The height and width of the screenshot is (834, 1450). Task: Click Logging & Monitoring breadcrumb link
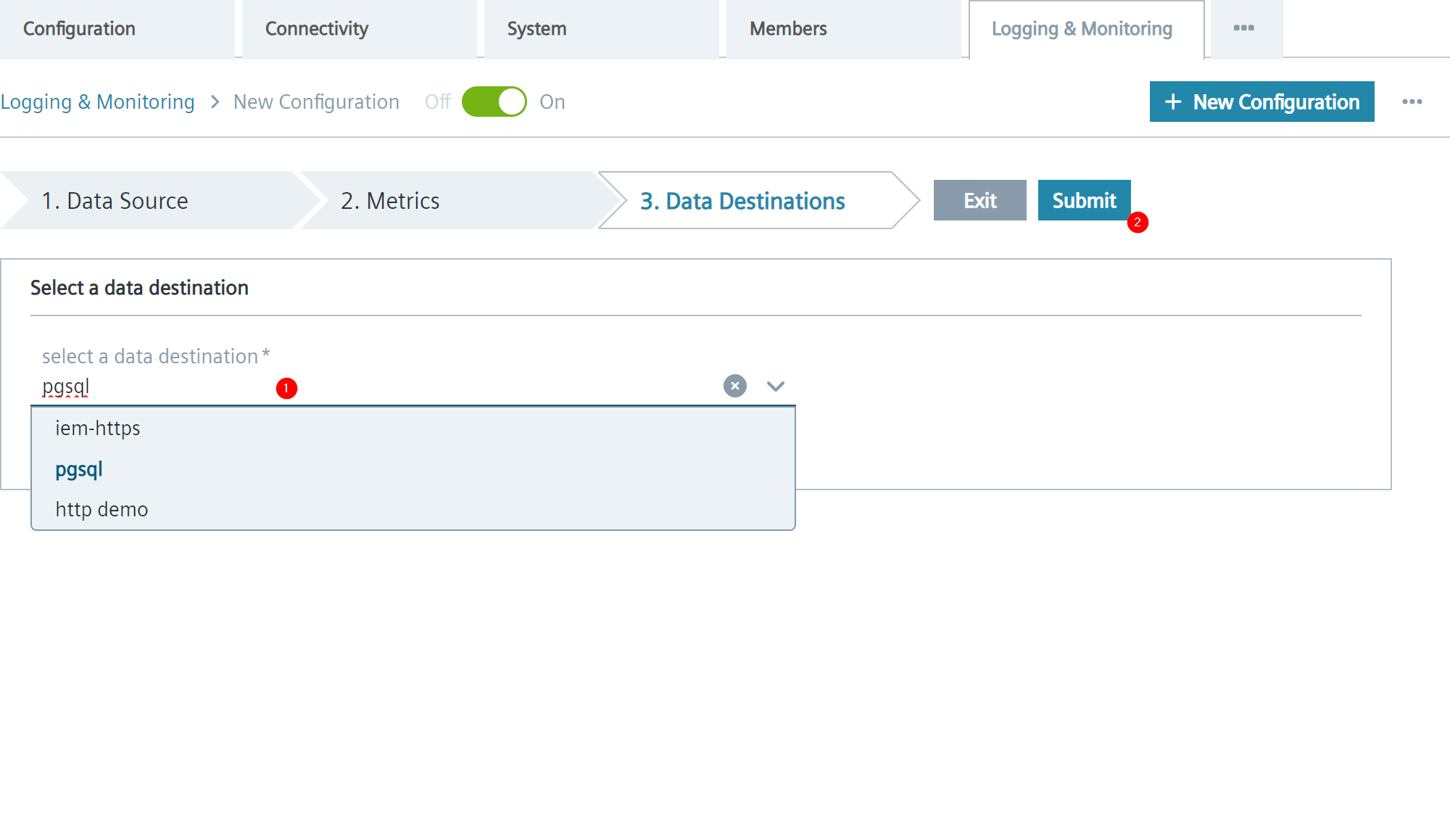click(x=98, y=102)
